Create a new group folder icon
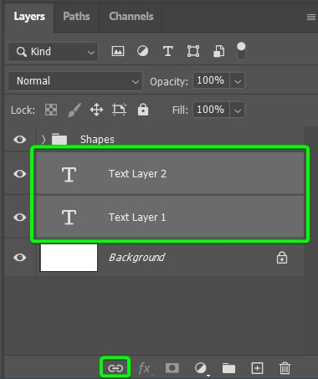318x379 pixels. (x=228, y=368)
